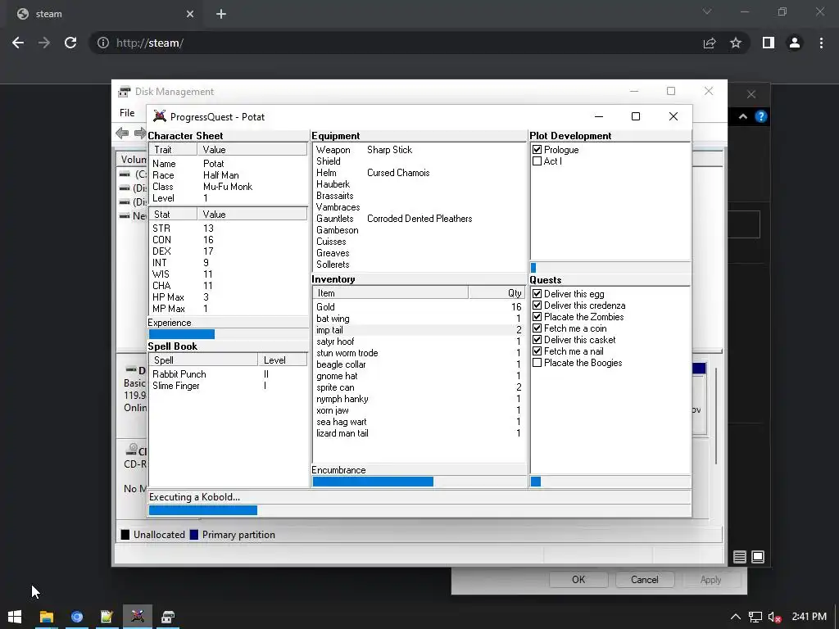Click the Unallocated black legend swatch

tap(125, 535)
